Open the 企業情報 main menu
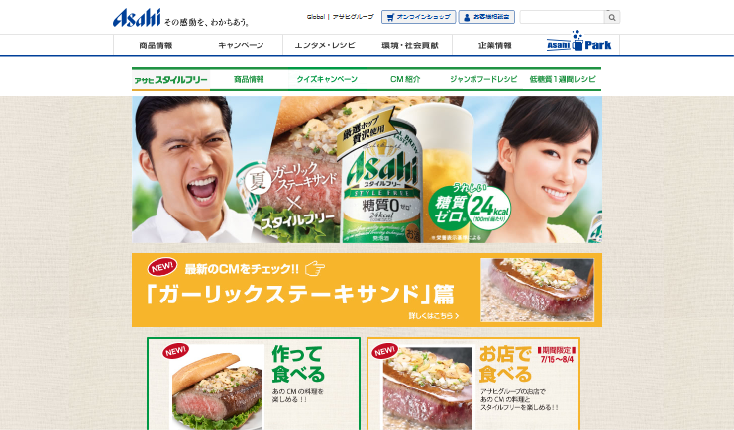 point(494,45)
